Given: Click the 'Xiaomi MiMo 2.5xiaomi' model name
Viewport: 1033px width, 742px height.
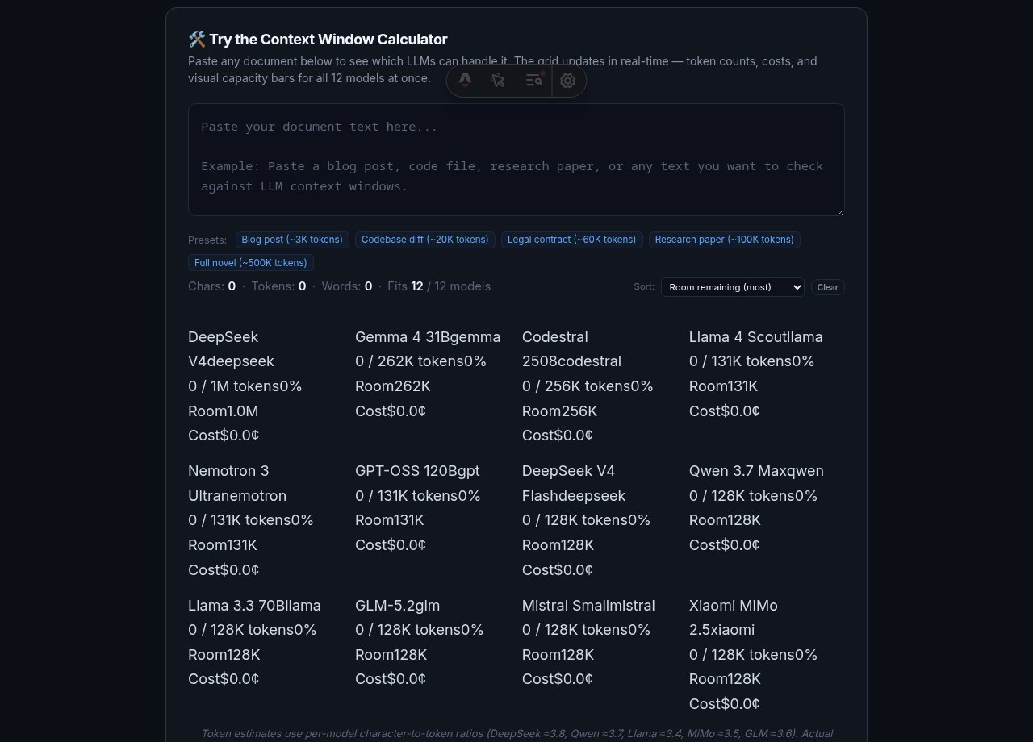Looking at the screenshot, I should coord(734,617).
